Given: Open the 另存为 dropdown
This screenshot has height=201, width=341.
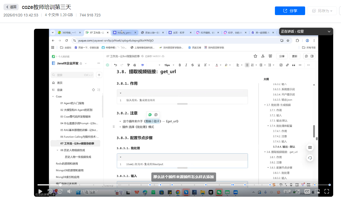Looking at the screenshot, I should click(322, 11).
